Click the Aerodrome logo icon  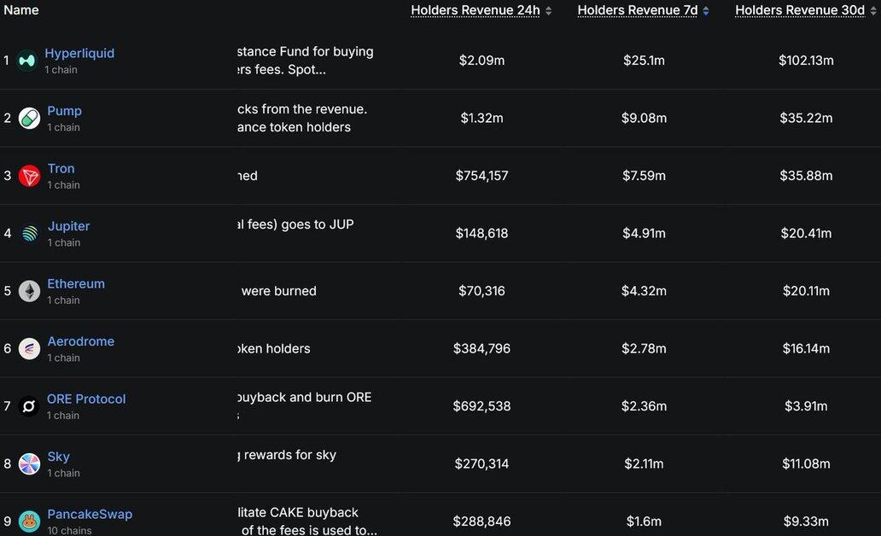tap(29, 348)
